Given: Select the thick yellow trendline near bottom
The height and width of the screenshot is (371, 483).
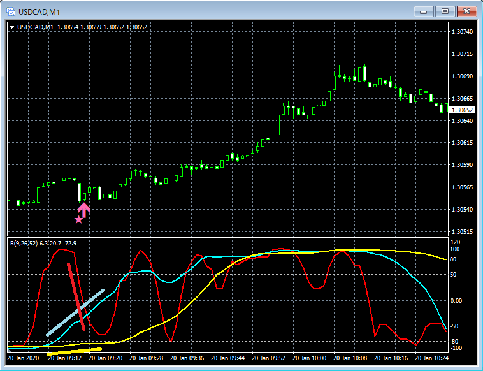Looking at the screenshot, I should pos(74,352).
